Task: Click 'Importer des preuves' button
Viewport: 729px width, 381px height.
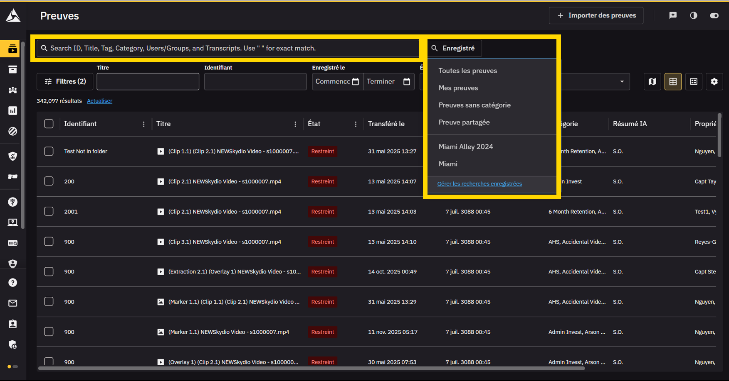Action: coord(596,15)
